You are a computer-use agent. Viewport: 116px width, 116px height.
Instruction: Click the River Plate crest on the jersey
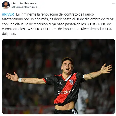point(71,82)
